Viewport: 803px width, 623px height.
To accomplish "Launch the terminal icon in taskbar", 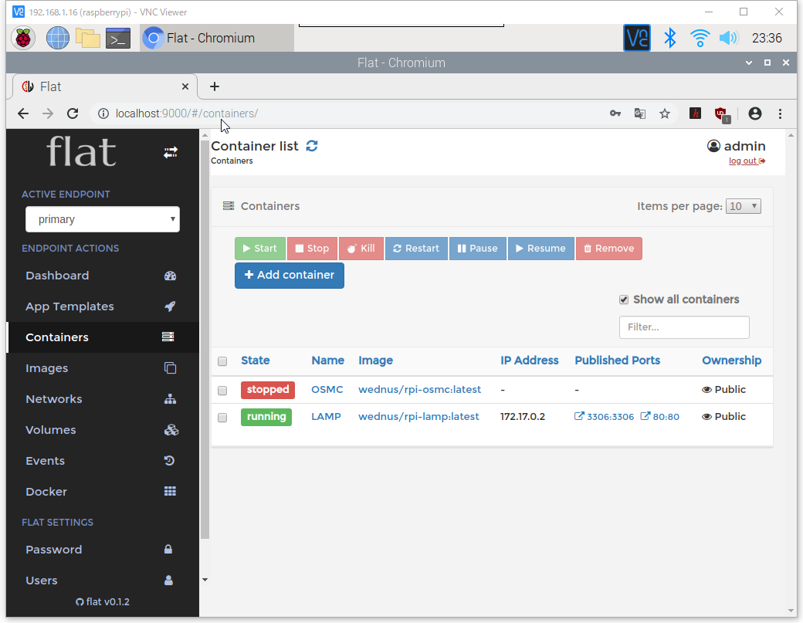I will (118, 39).
